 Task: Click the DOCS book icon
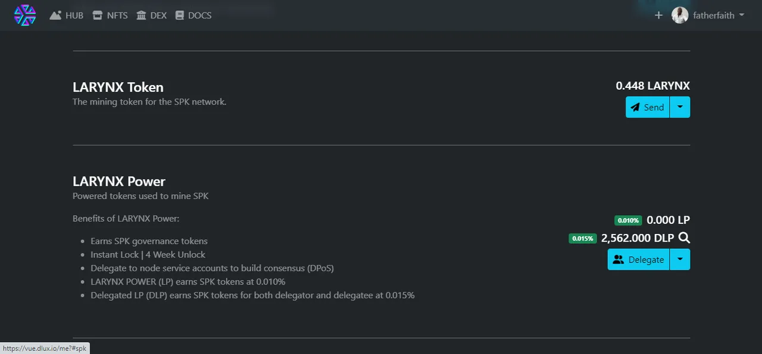pyautogui.click(x=180, y=15)
